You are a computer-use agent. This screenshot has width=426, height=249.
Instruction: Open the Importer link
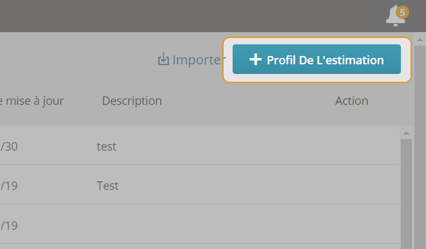[192, 60]
